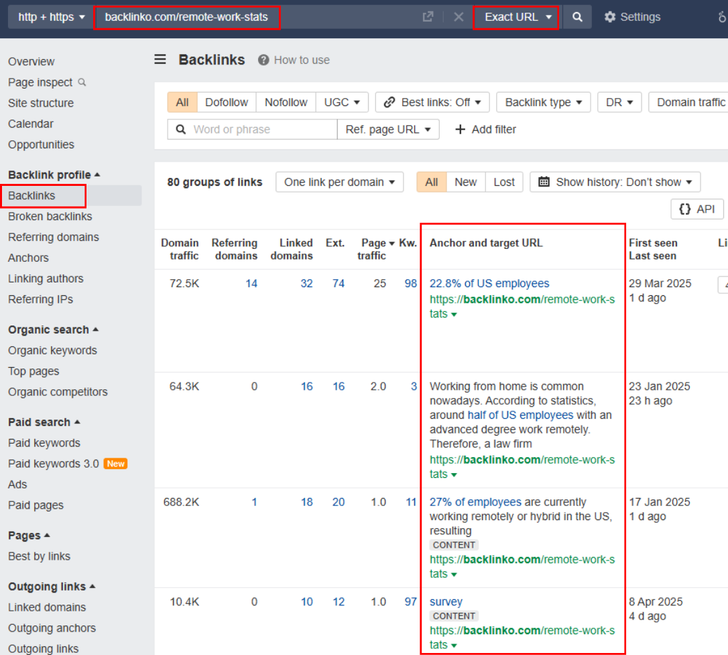The width and height of the screenshot is (728, 655).
Task: Click the search icon next to Page inspect
Action: (x=82, y=83)
